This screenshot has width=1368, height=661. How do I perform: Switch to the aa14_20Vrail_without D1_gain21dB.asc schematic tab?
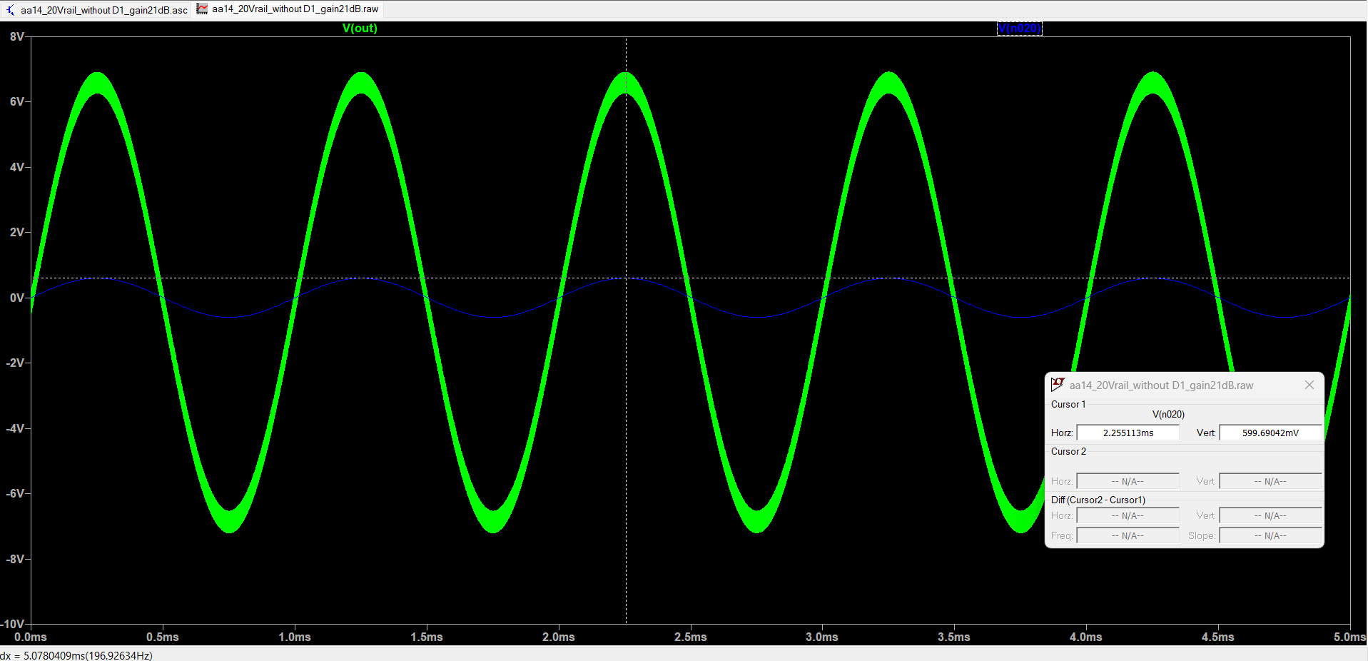(96, 10)
